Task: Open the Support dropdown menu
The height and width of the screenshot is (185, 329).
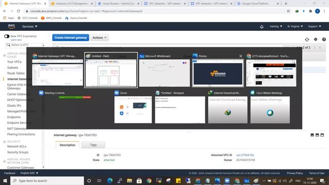Action: coord(315,26)
